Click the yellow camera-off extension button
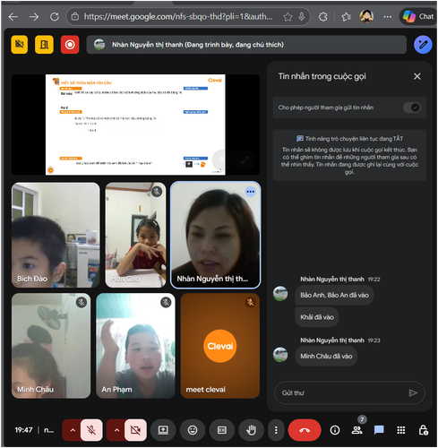The image size is (438, 448). pos(20,45)
